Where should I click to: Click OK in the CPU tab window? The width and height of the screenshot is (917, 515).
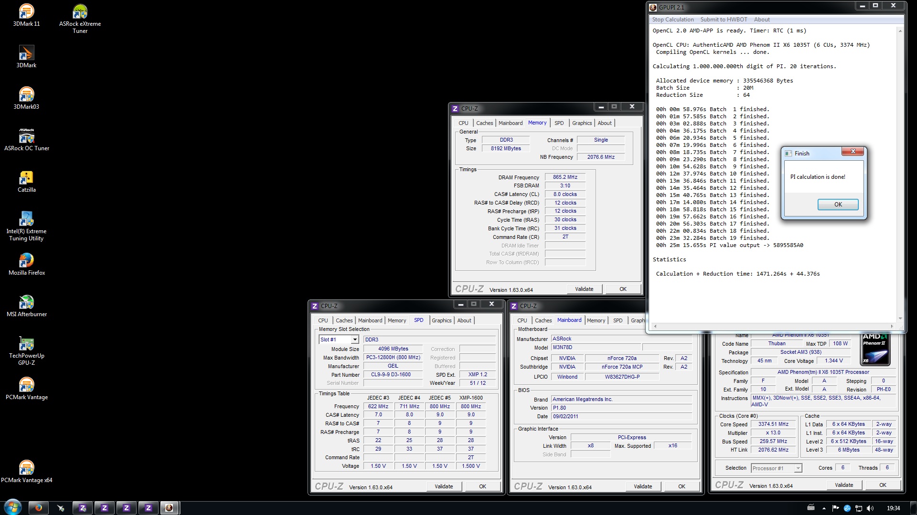tap(883, 485)
